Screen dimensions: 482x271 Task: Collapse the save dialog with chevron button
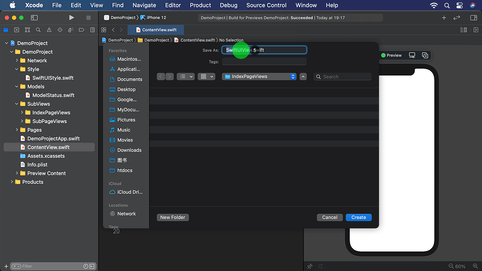click(303, 77)
